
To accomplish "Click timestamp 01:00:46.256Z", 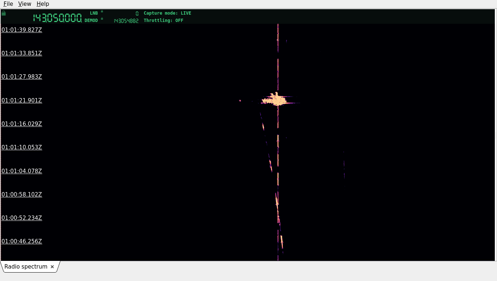I will (x=22, y=241).
